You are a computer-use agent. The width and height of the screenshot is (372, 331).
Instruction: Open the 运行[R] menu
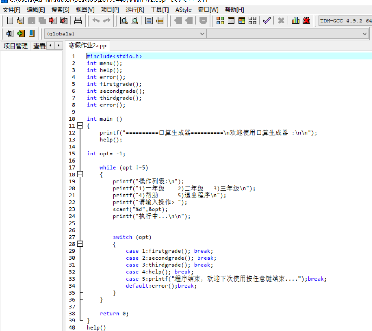tap(135, 10)
